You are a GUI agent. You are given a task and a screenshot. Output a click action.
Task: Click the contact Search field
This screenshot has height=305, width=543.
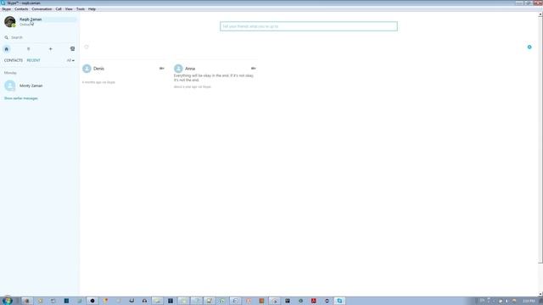coord(40,37)
